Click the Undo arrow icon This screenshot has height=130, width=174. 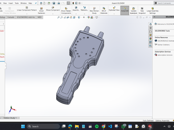tap(63, 3)
